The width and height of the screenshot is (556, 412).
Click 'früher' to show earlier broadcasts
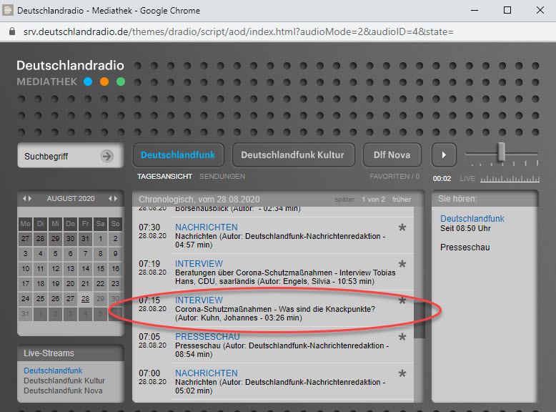tap(402, 199)
